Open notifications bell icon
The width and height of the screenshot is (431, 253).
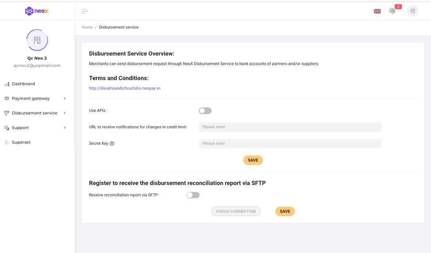click(393, 11)
